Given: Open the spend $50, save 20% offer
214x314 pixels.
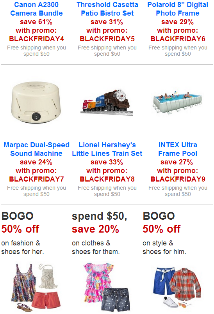Looking at the screenshot, I should pyautogui.click(x=100, y=233).
